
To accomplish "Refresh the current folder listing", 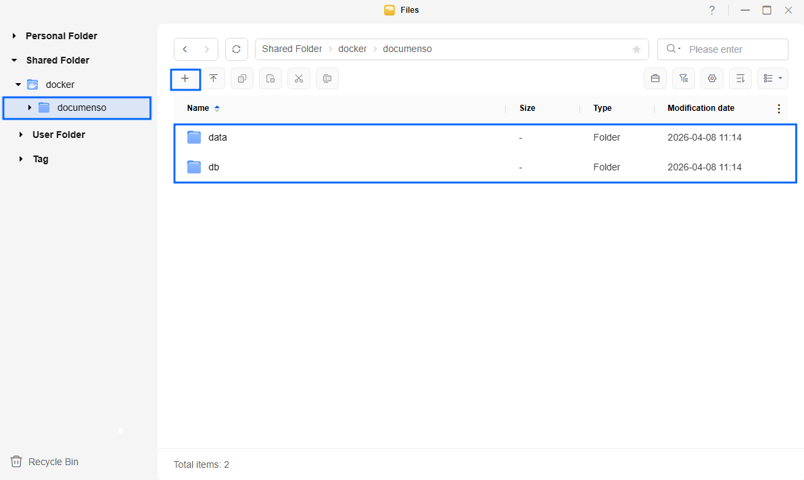I will click(x=236, y=49).
